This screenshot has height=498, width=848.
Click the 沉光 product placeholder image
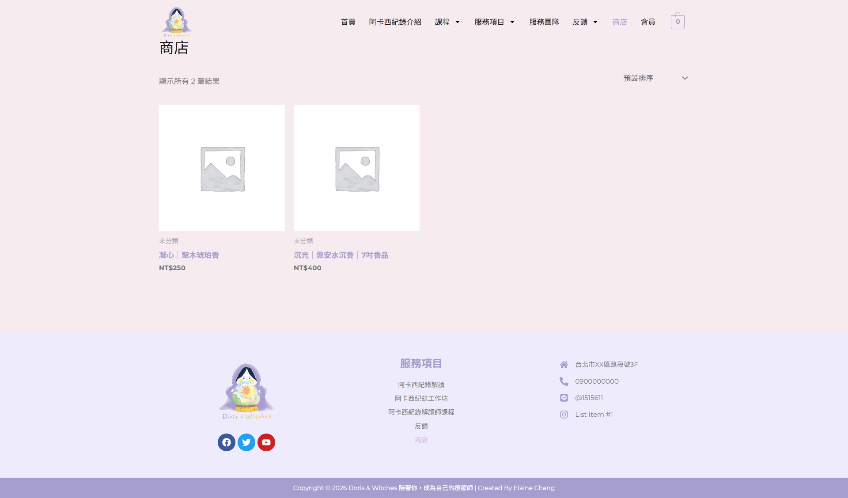(357, 168)
